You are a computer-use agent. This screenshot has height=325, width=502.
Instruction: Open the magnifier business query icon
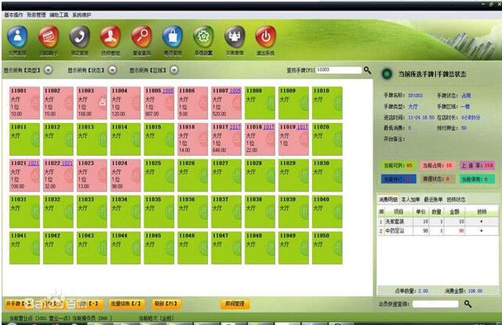141,37
